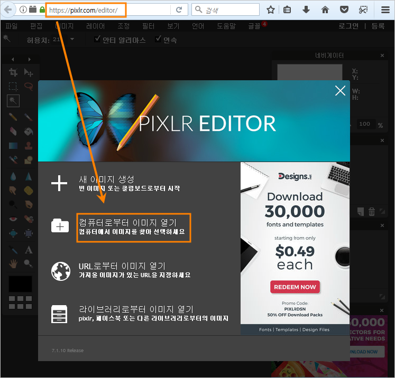Open the 도움말 help menu
Viewport: 395px width, 378px height.
[226, 26]
